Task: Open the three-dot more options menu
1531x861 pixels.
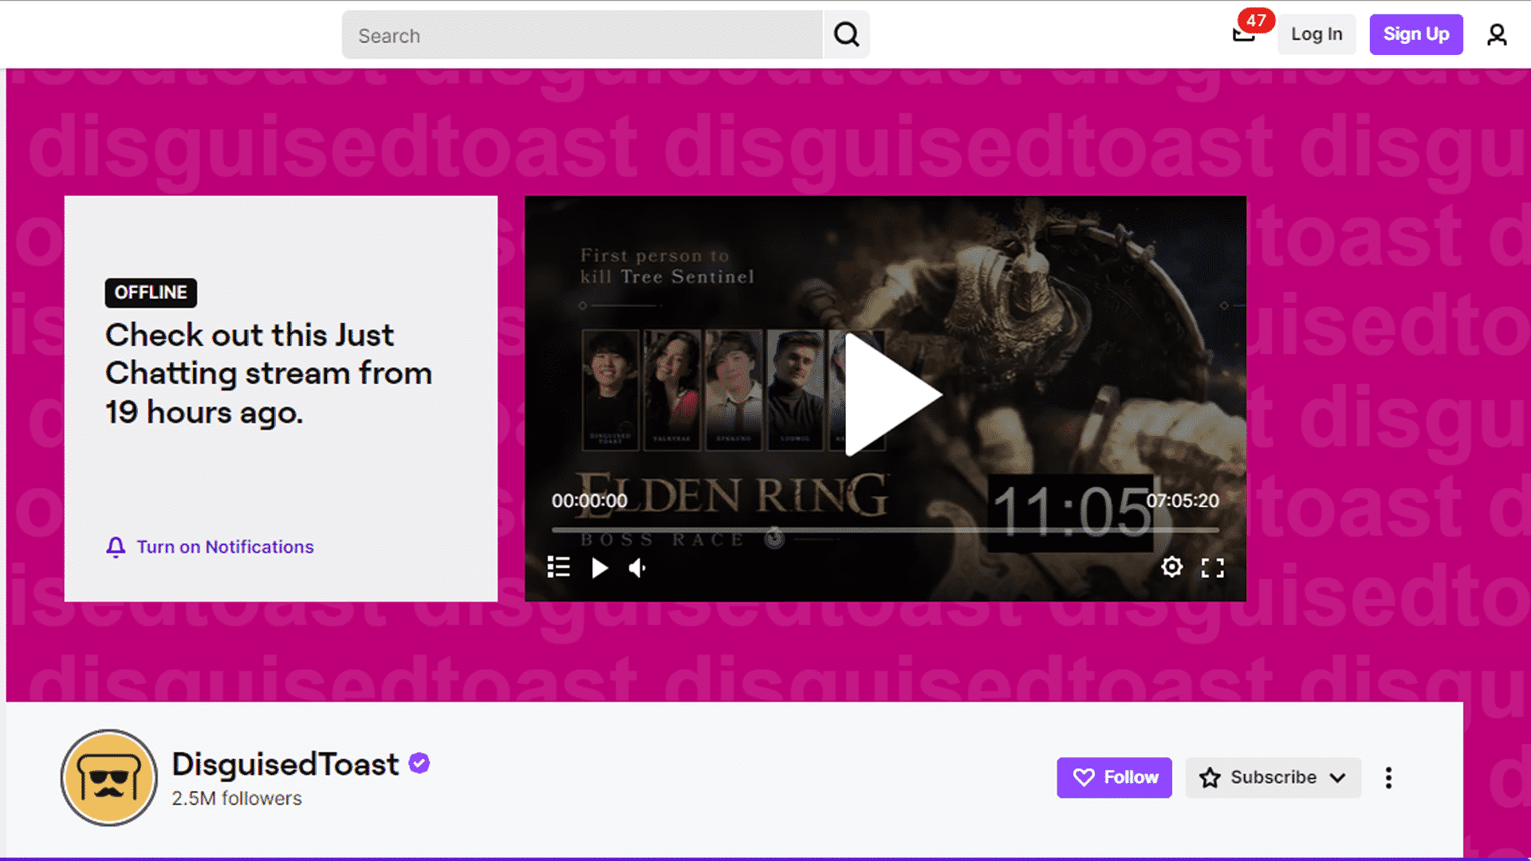Action: pyautogui.click(x=1388, y=778)
